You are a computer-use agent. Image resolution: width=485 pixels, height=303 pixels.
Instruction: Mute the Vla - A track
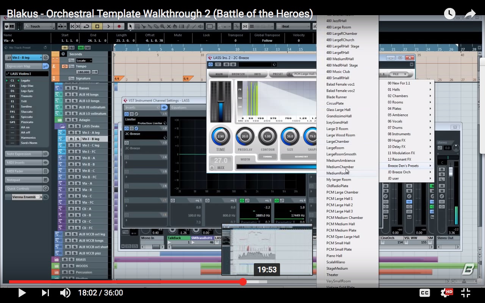click(x=70, y=183)
